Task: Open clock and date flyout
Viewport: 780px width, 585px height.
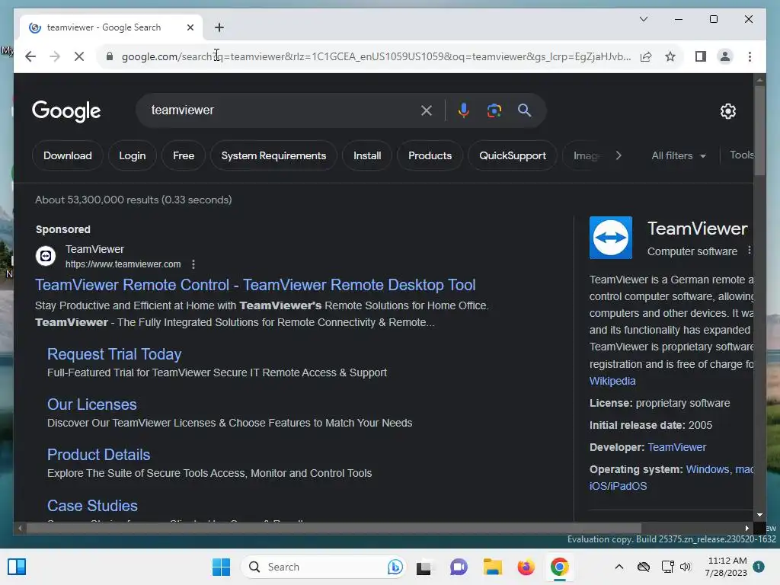Action: point(726,567)
